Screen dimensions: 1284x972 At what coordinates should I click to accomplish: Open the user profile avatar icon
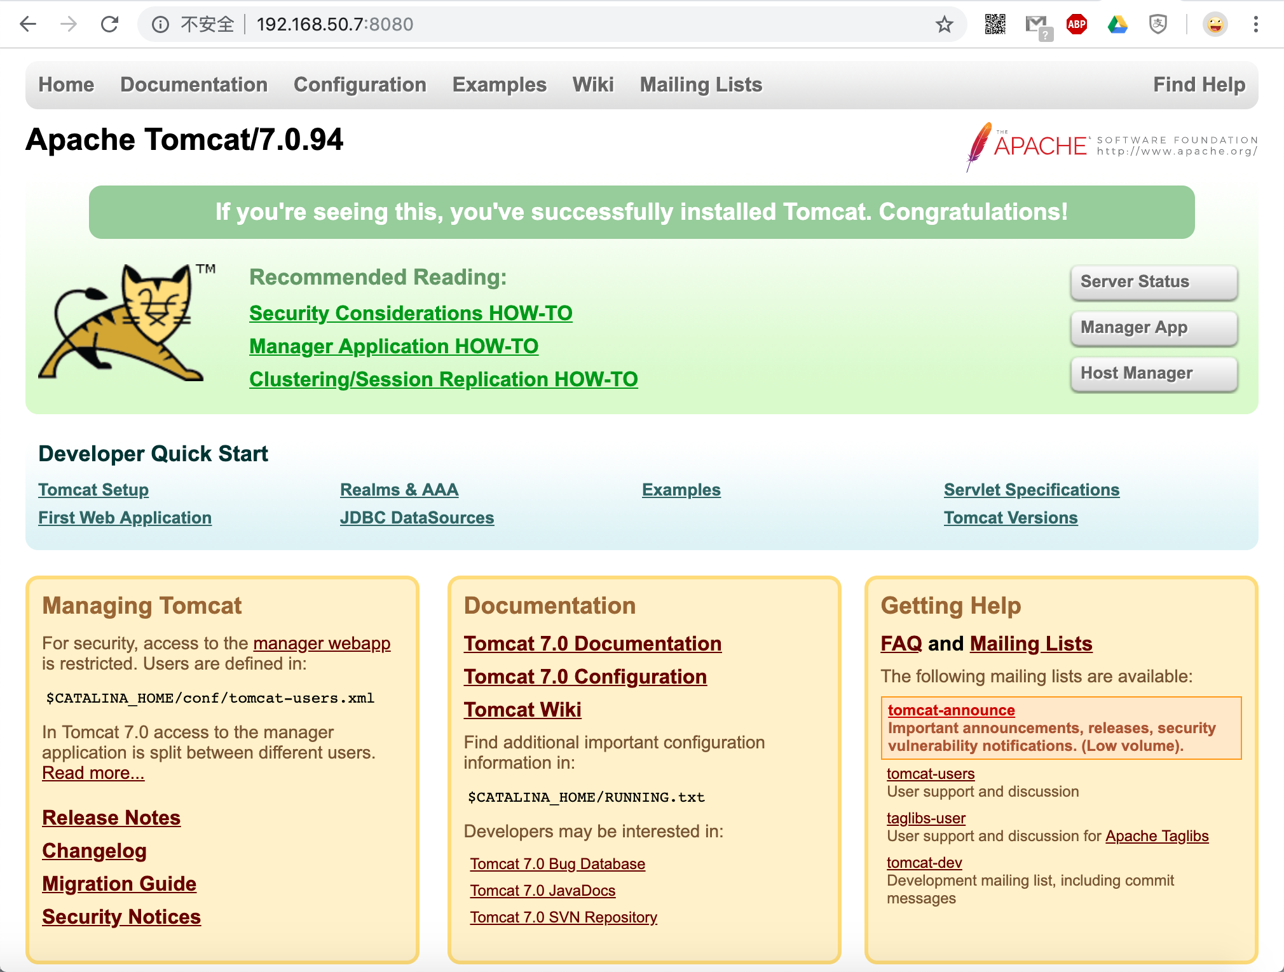(1215, 24)
